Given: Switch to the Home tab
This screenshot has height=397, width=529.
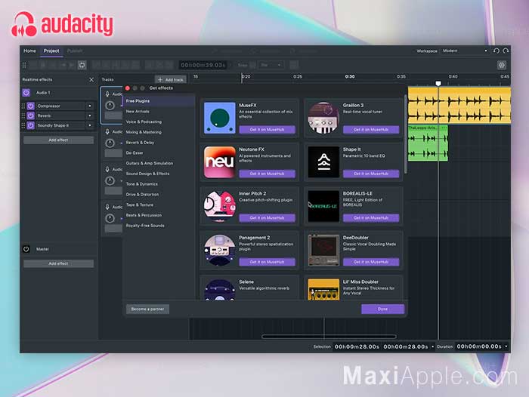Looking at the screenshot, I should pyautogui.click(x=29, y=51).
